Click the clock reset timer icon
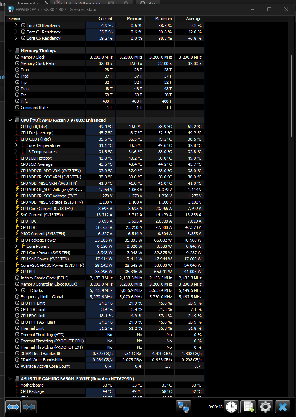 (231, 407)
